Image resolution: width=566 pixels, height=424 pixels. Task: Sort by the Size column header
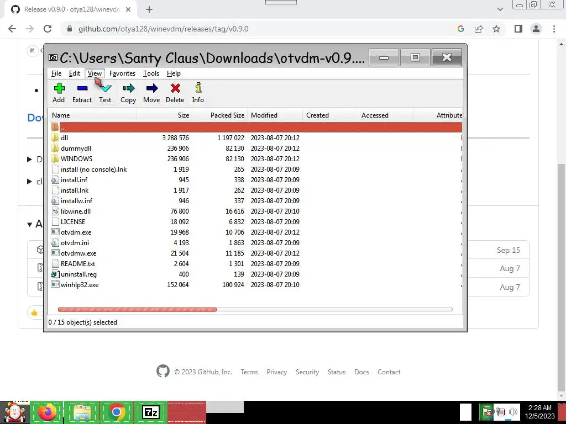pyautogui.click(x=165, y=115)
